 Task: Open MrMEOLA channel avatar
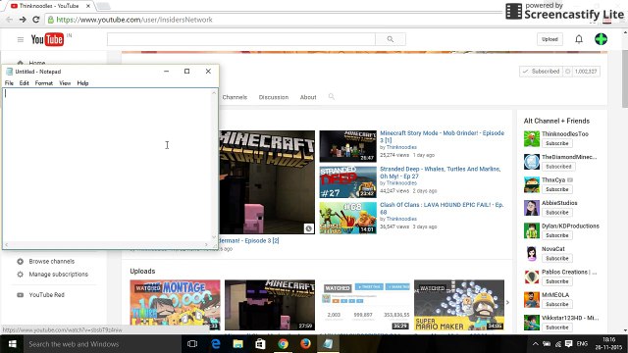click(532, 300)
